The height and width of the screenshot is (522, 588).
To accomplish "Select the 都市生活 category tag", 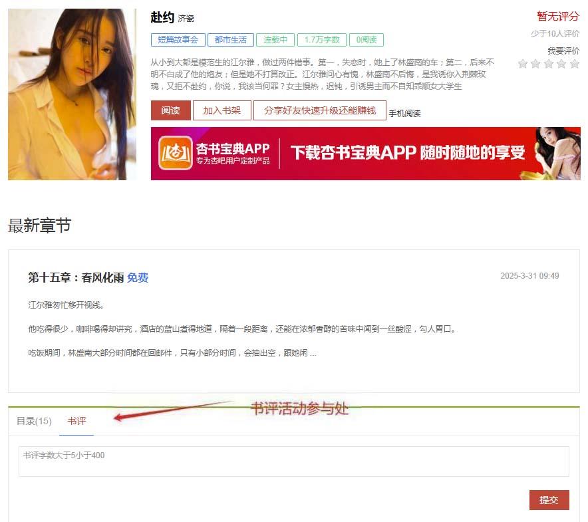I will click(231, 40).
